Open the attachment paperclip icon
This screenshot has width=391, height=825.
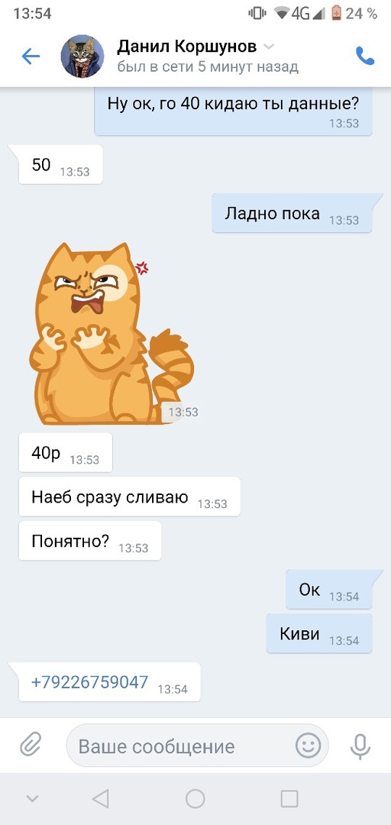[x=31, y=745]
